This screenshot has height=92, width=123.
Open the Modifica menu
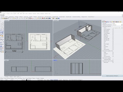click(x=4, y=14)
